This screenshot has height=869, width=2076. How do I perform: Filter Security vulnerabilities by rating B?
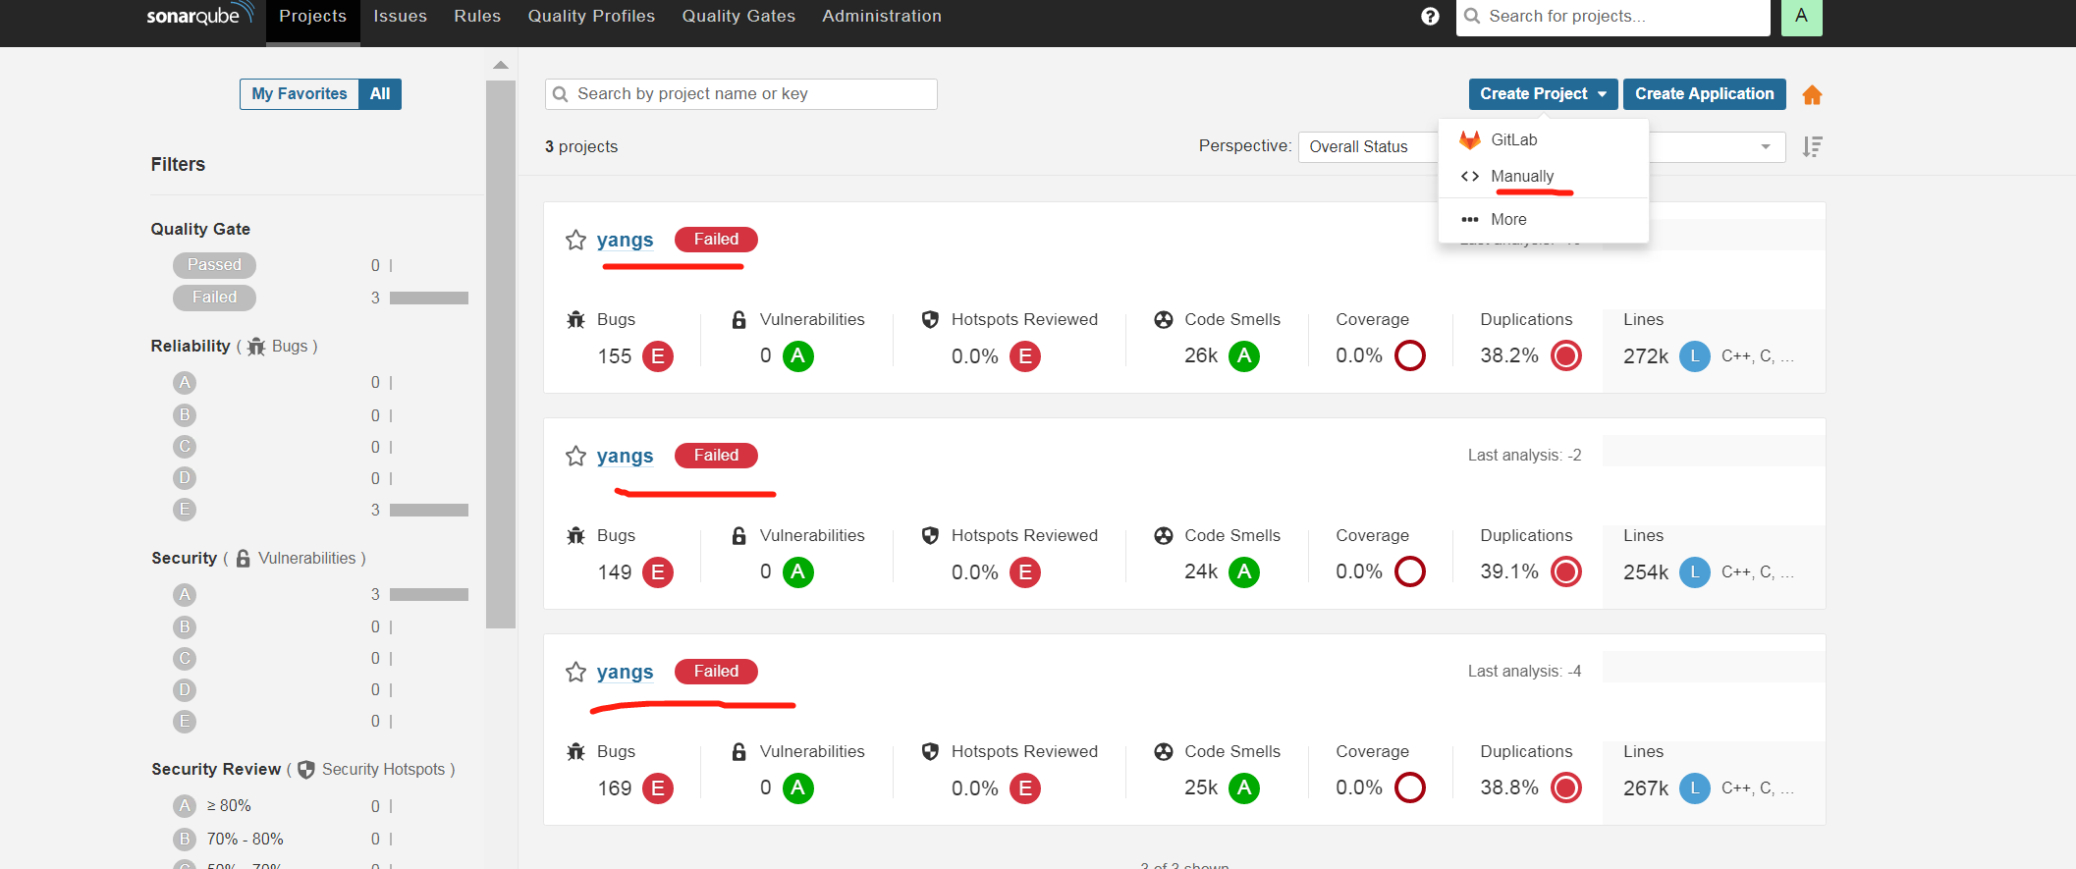[184, 626]
